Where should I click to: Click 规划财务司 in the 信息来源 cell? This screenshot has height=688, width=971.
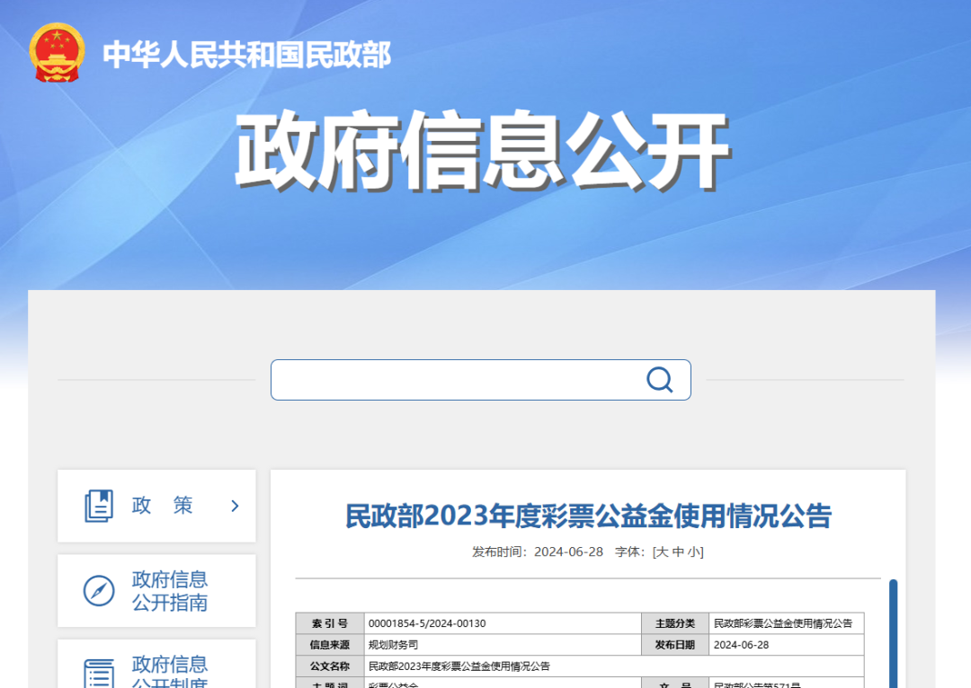[394, 644]
